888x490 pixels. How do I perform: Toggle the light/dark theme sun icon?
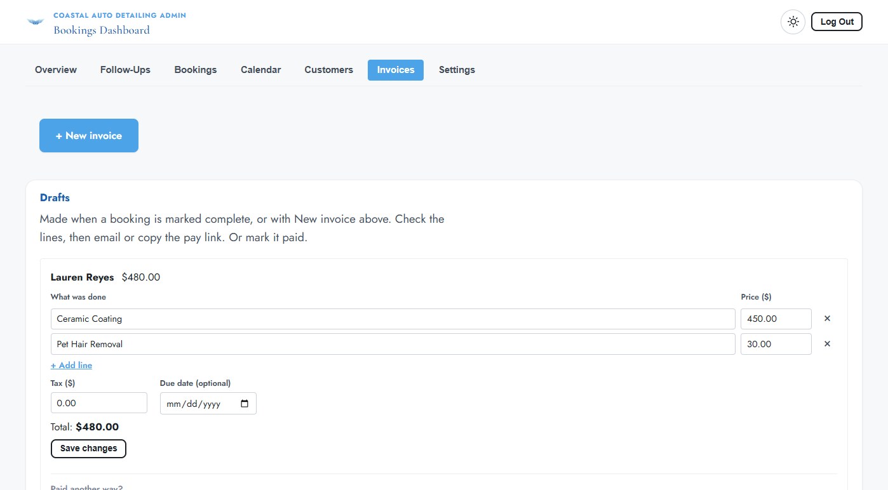(793, 22)
